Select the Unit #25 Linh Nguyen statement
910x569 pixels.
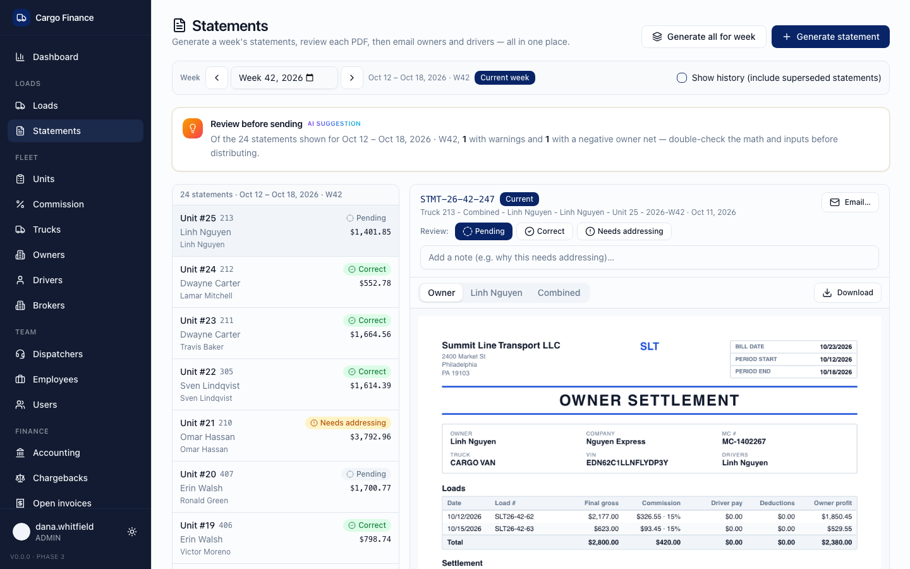coord(286,231)
